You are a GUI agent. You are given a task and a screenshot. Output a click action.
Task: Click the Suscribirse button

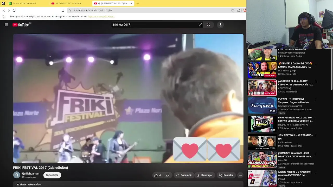point(52,175)
